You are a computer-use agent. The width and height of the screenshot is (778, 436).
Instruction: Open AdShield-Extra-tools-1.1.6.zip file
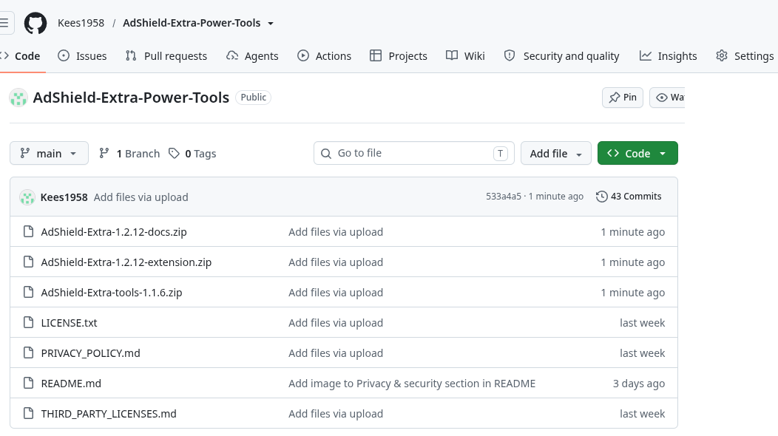click(x=112, y=293)
